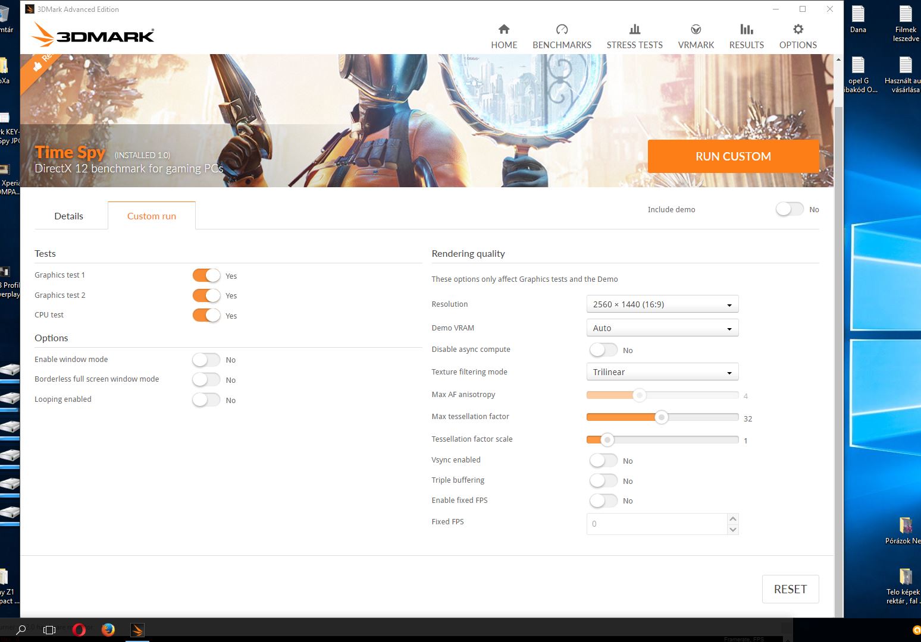The width and height of the screenshot is (921, 642).
Task: Open taskbar search magnifier
Action: 21,630
